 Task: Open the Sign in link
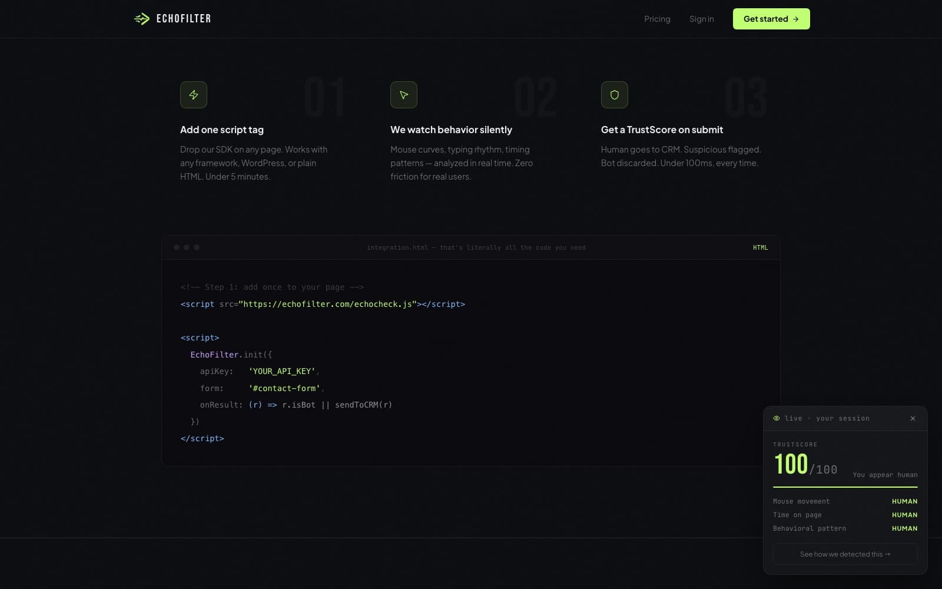tap(701, 19)
